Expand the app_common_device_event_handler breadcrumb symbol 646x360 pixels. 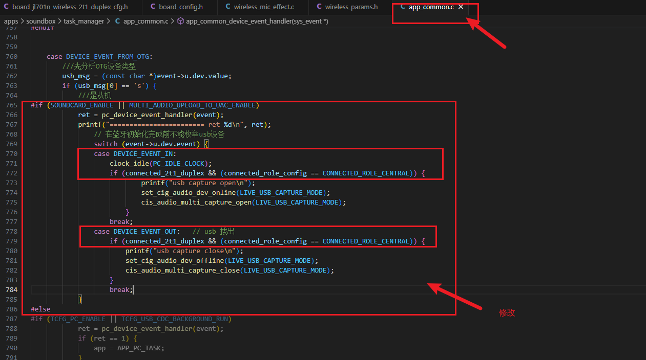(256, 21)
